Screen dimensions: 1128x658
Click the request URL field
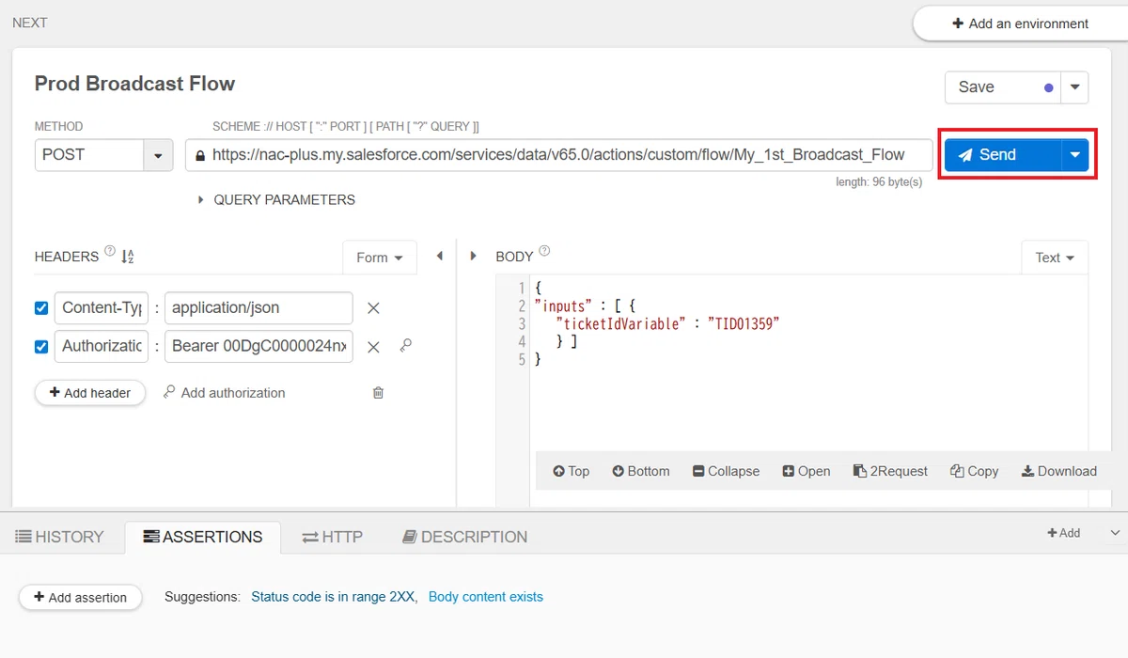pyautogui.click(x=558, y=155)
